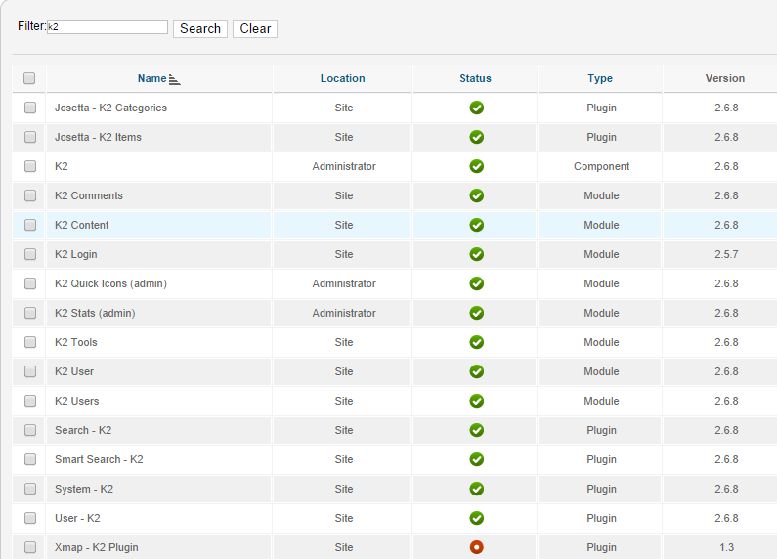This screenshot has height=559, width=777.
Task: Tick the K2 Content checkbox
Action: pos(30,225)
